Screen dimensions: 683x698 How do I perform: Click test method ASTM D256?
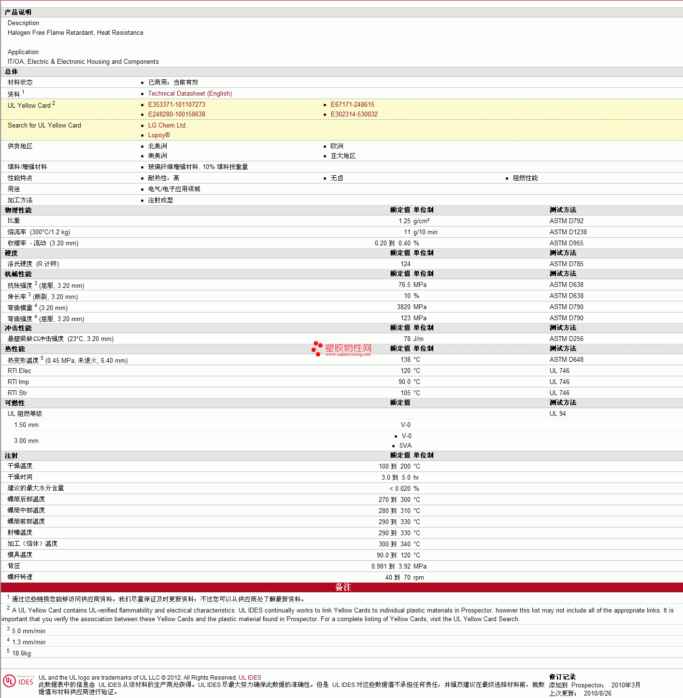[x=567, y=339]
